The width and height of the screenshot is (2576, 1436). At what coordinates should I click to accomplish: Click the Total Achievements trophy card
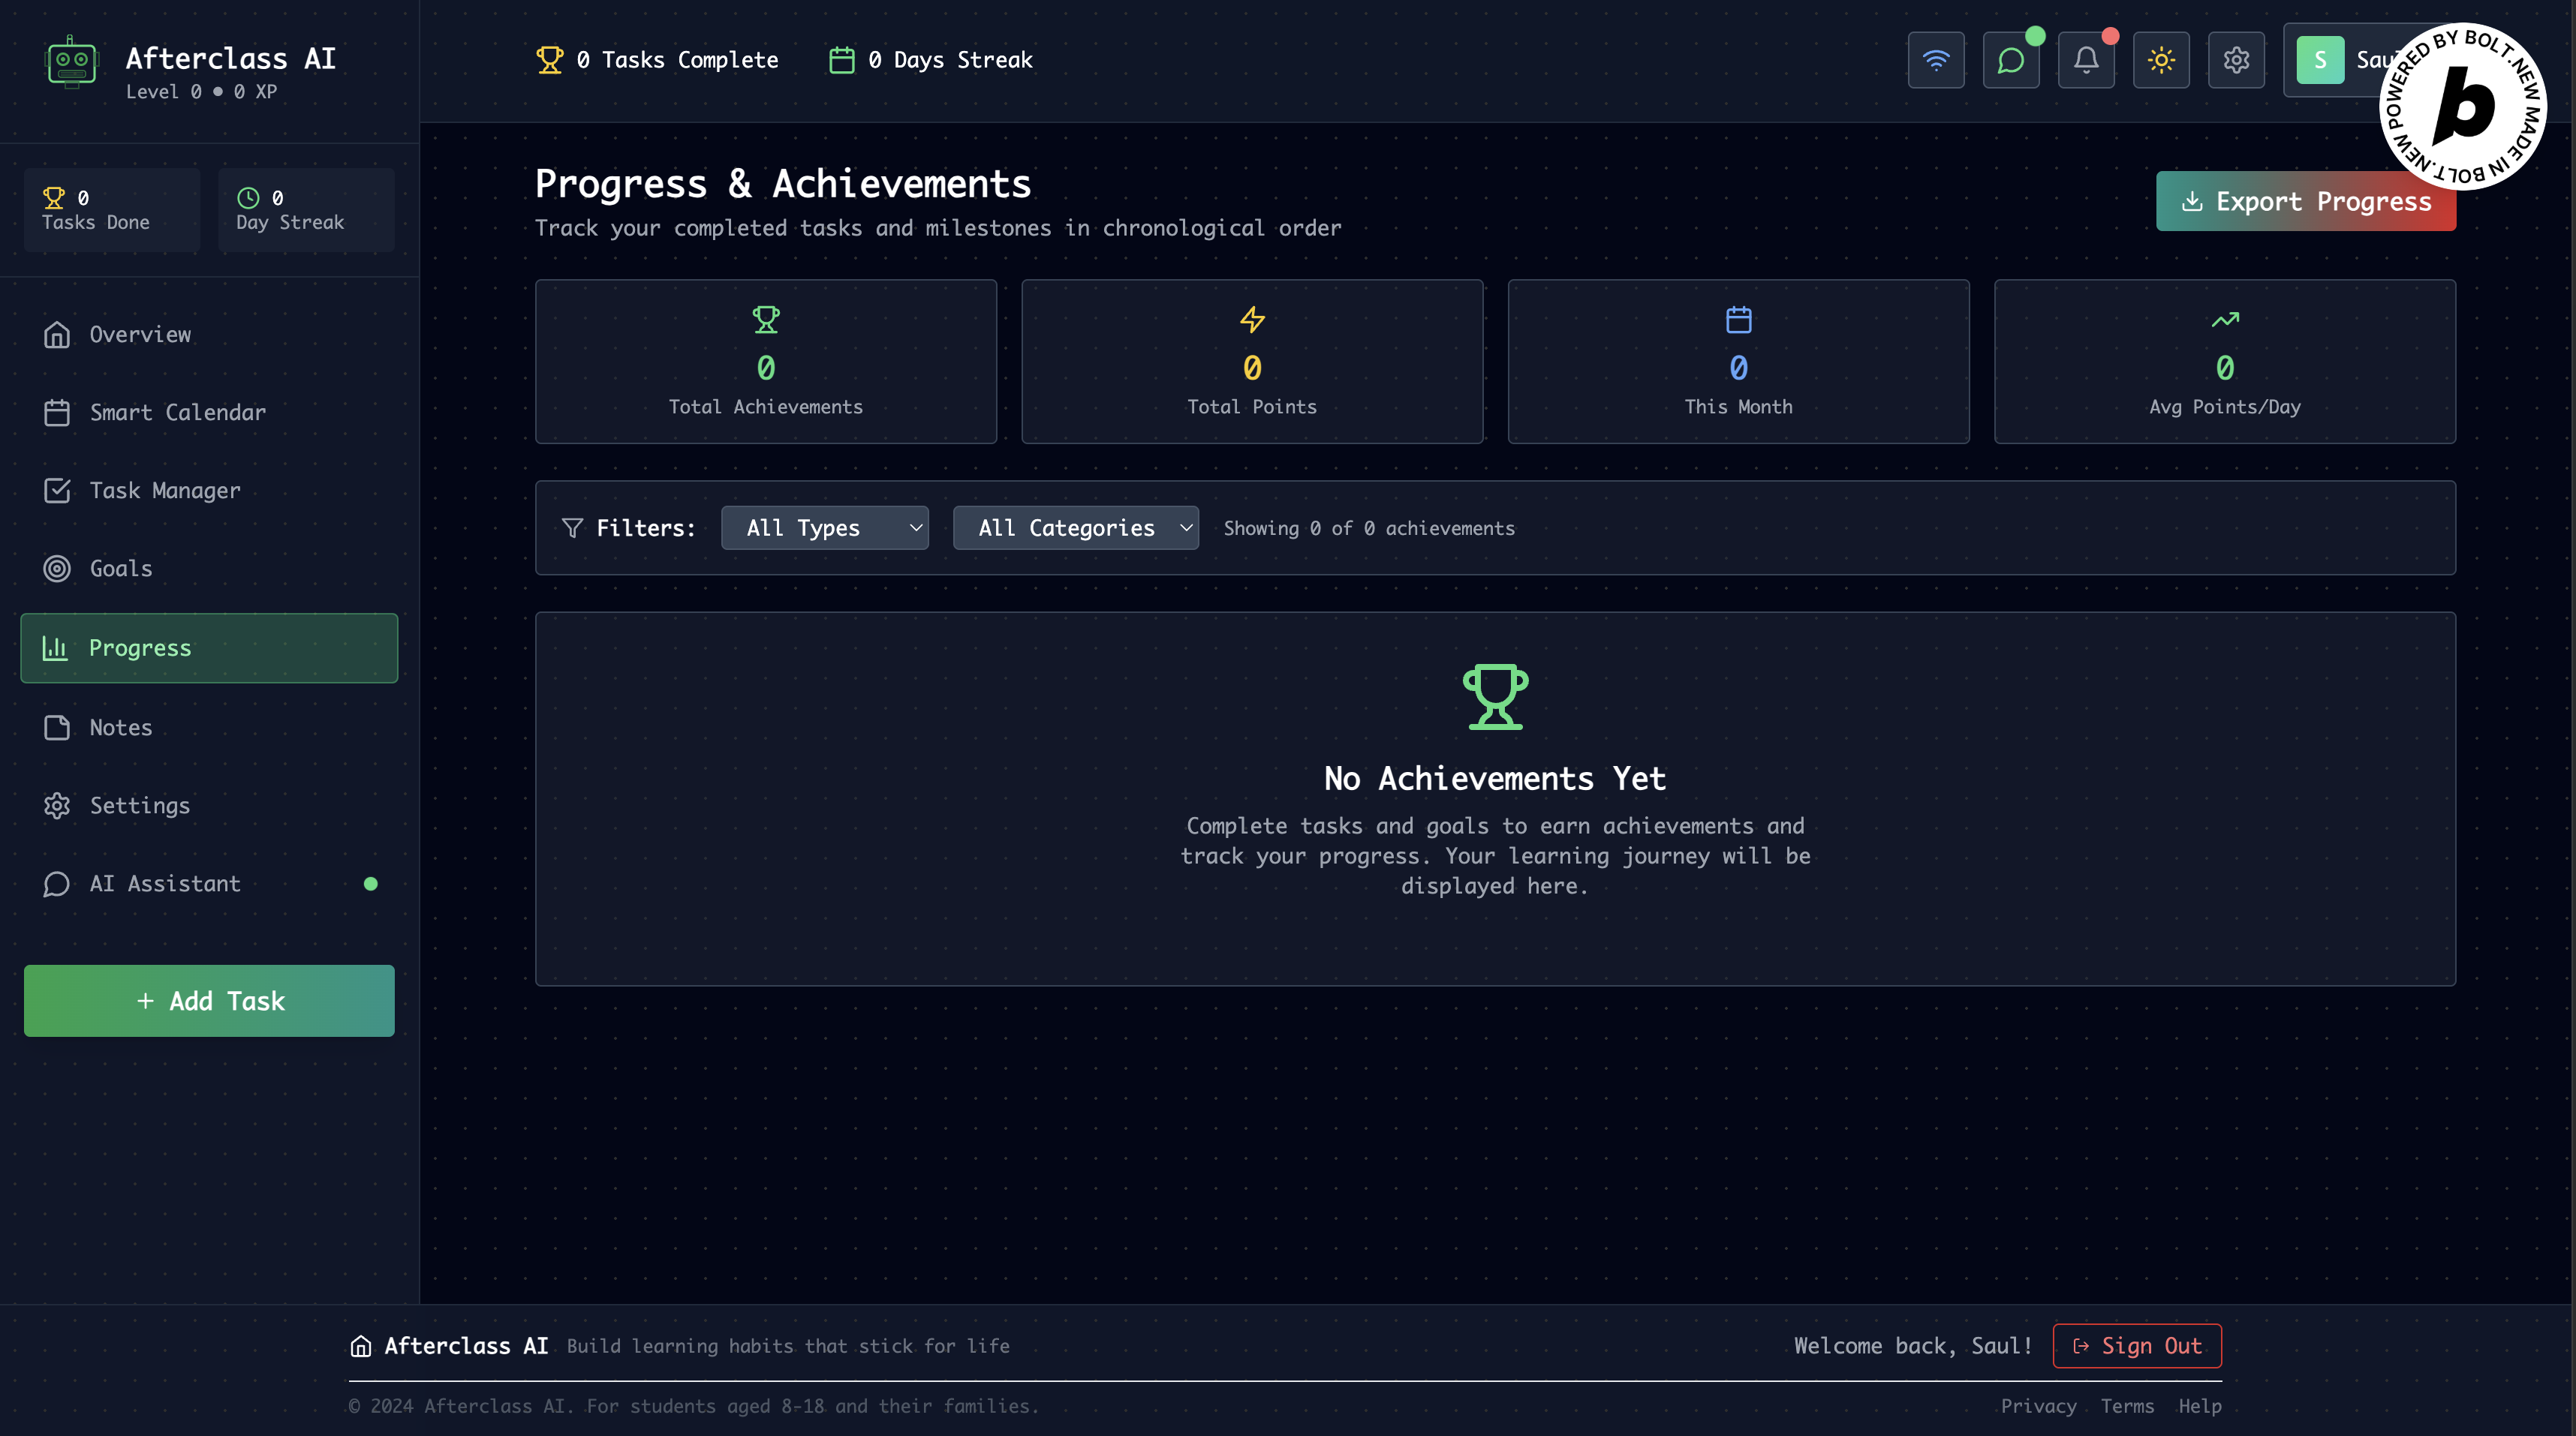(x=765, y=361)
